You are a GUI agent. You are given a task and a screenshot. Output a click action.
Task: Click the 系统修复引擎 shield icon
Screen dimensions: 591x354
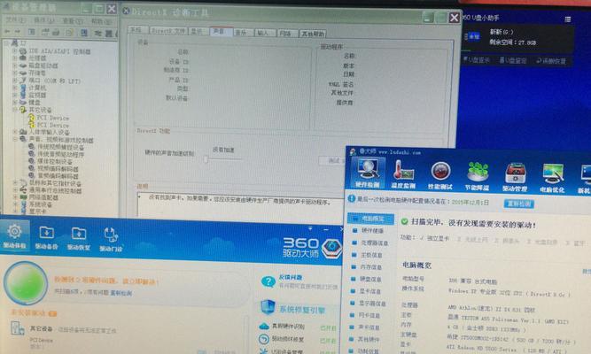268,307
